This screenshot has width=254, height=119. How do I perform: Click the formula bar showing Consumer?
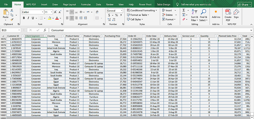pos(151,30)
